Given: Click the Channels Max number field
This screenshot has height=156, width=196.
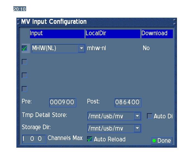Looking at the screenshot, I should coord(34,139).
